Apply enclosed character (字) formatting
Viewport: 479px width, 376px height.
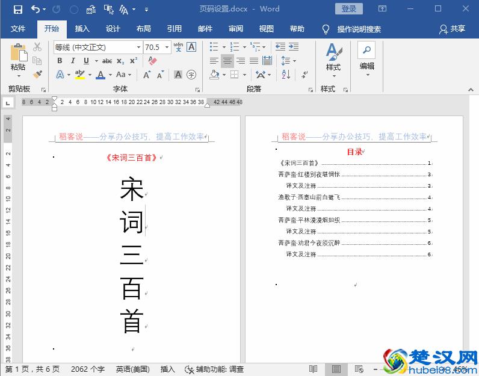(x=191, y=75)
